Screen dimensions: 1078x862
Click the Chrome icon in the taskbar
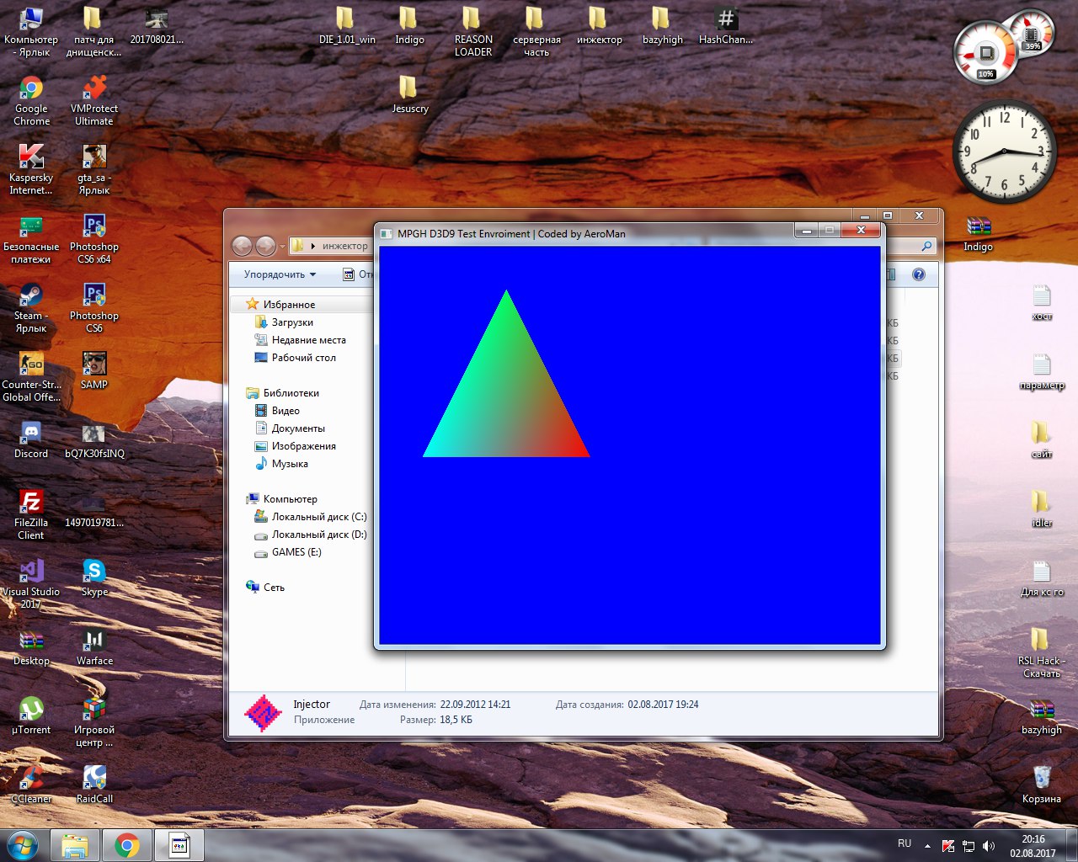tap(127, 845)
